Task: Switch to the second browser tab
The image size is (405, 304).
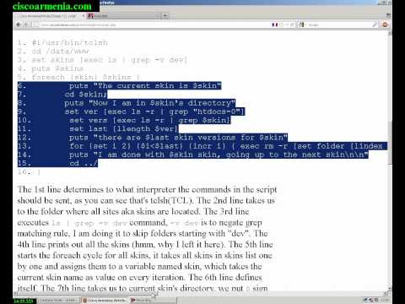Action: click(122, 16)
